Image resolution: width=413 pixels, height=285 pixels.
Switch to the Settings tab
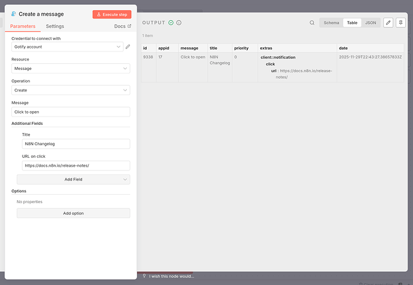point(55,26)
